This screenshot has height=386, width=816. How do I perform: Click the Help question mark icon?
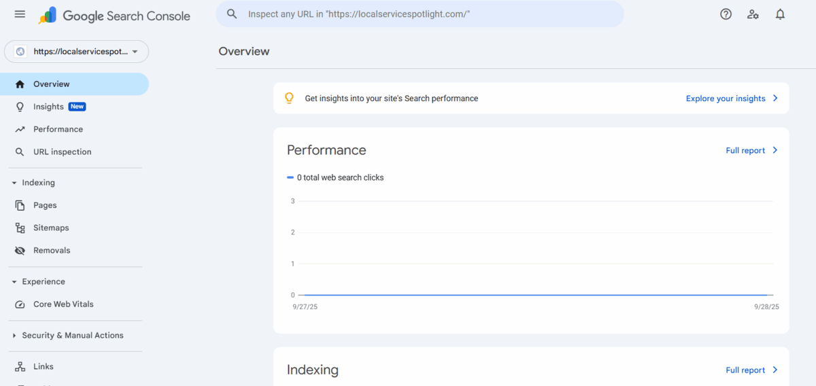pyautogui.click(x=726, y=14)
